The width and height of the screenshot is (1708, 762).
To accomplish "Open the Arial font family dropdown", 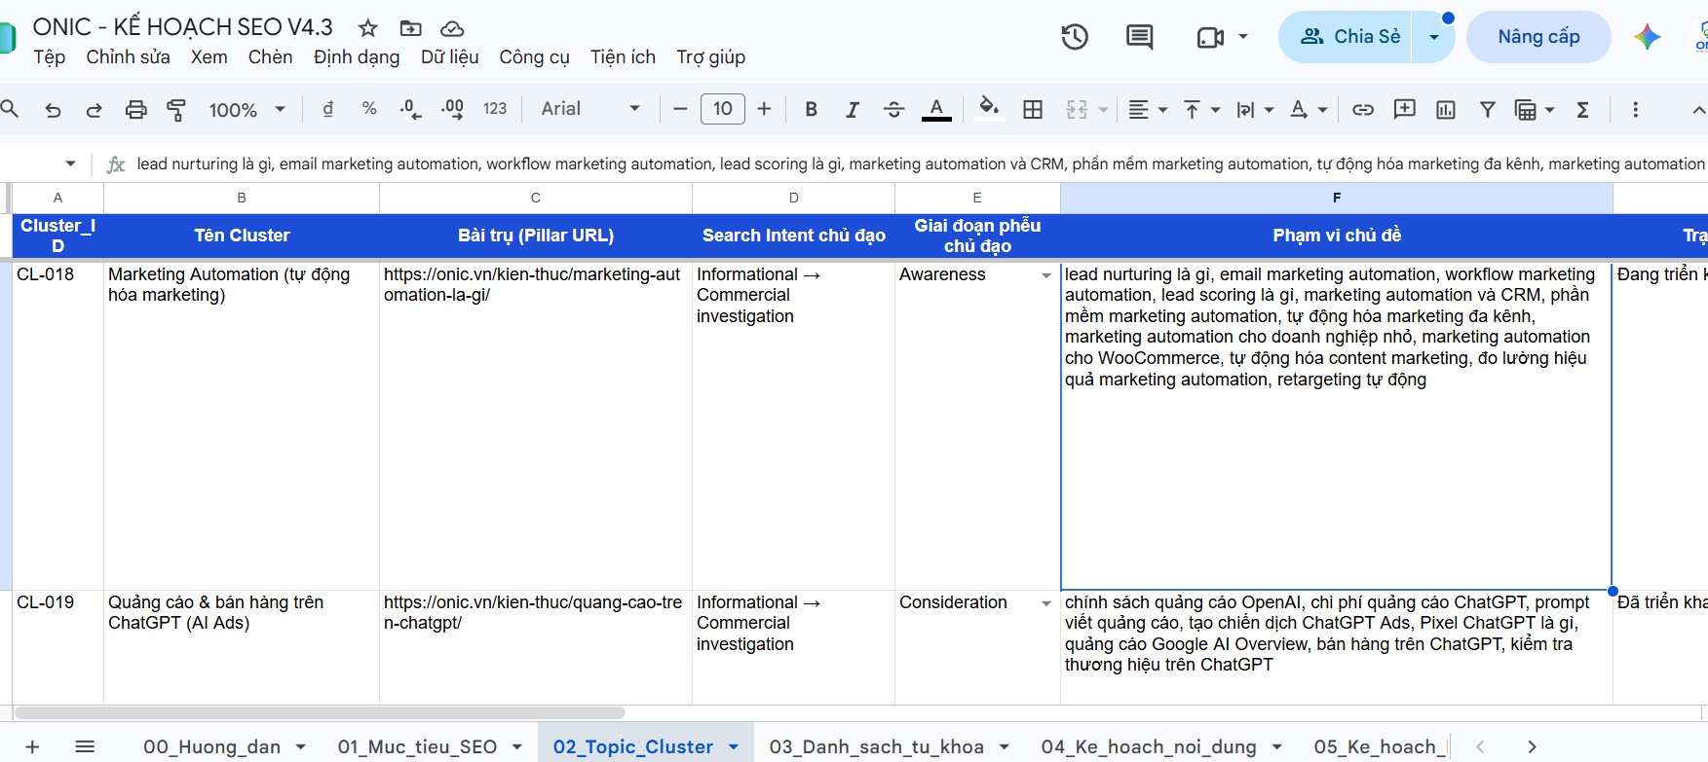I will 590,109.
